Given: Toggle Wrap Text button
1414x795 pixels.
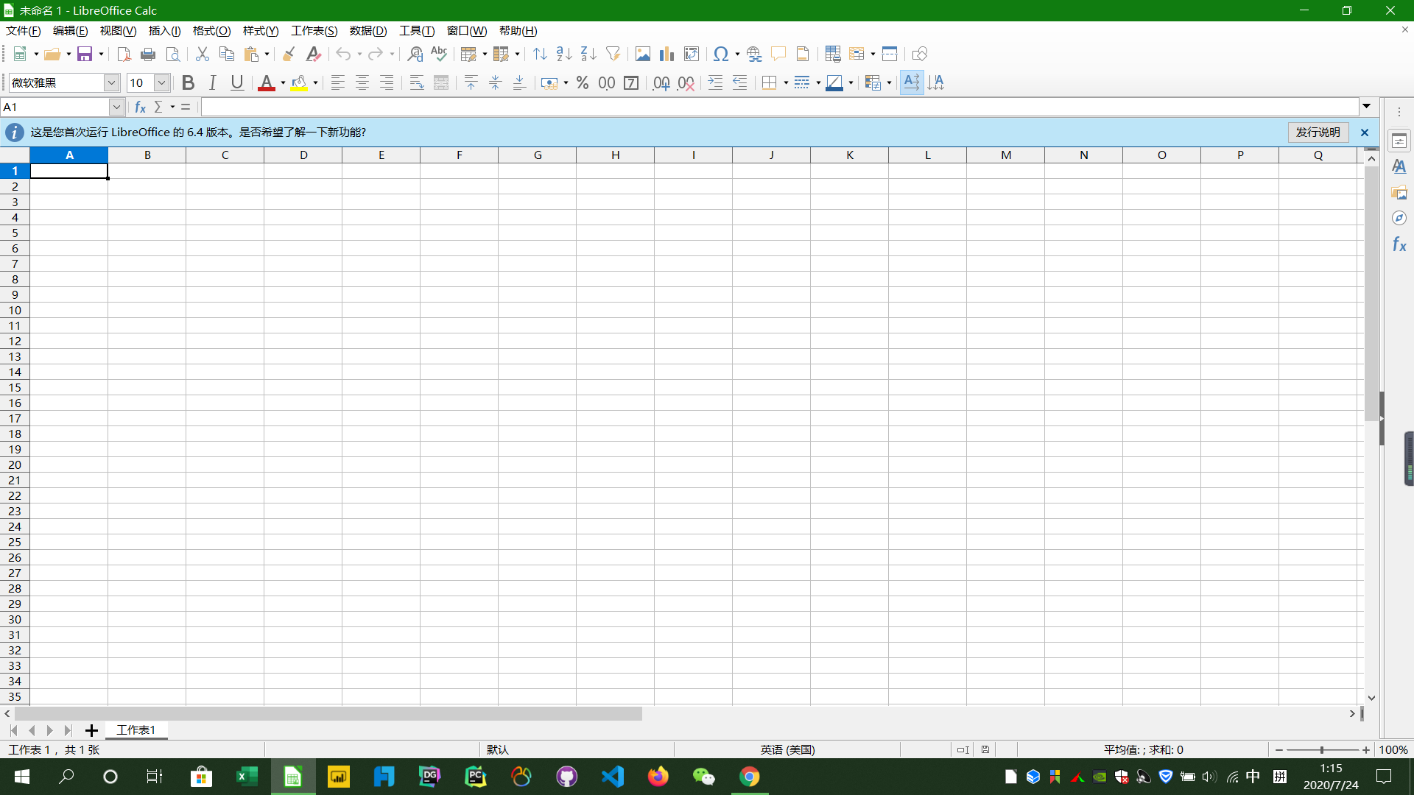Looking at the screenshot, I should [x=417, y=82].
